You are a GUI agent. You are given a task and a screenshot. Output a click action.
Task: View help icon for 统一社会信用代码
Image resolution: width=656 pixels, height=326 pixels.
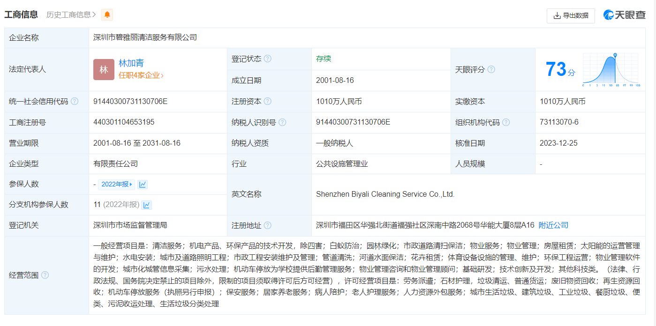pyautogui.click(x=75, y=101)
